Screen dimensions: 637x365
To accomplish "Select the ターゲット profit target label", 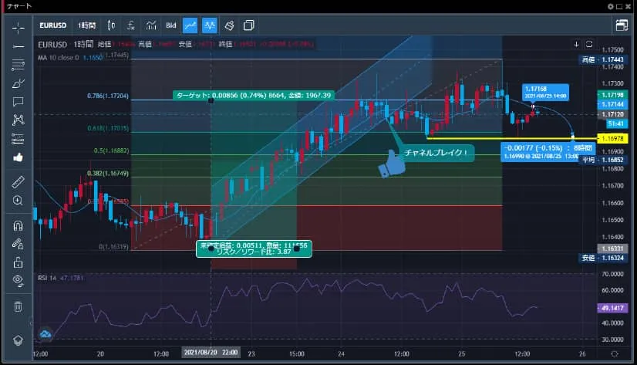I will coord(254,96).
